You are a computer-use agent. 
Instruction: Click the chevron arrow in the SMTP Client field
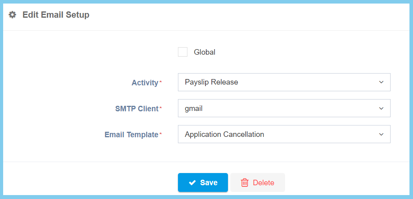[381, 108]
